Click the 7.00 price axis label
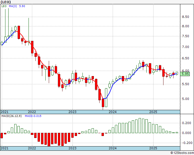The image size is (194, 155). coord(185,47)
